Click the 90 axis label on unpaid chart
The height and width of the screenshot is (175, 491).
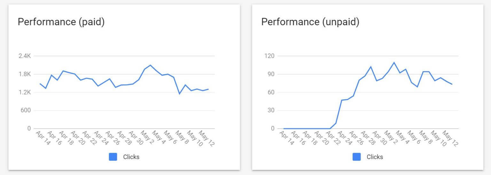(x=271, y=74)
